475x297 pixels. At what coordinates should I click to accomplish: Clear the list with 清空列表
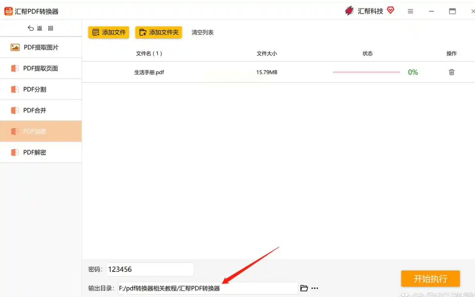point(202,32)
